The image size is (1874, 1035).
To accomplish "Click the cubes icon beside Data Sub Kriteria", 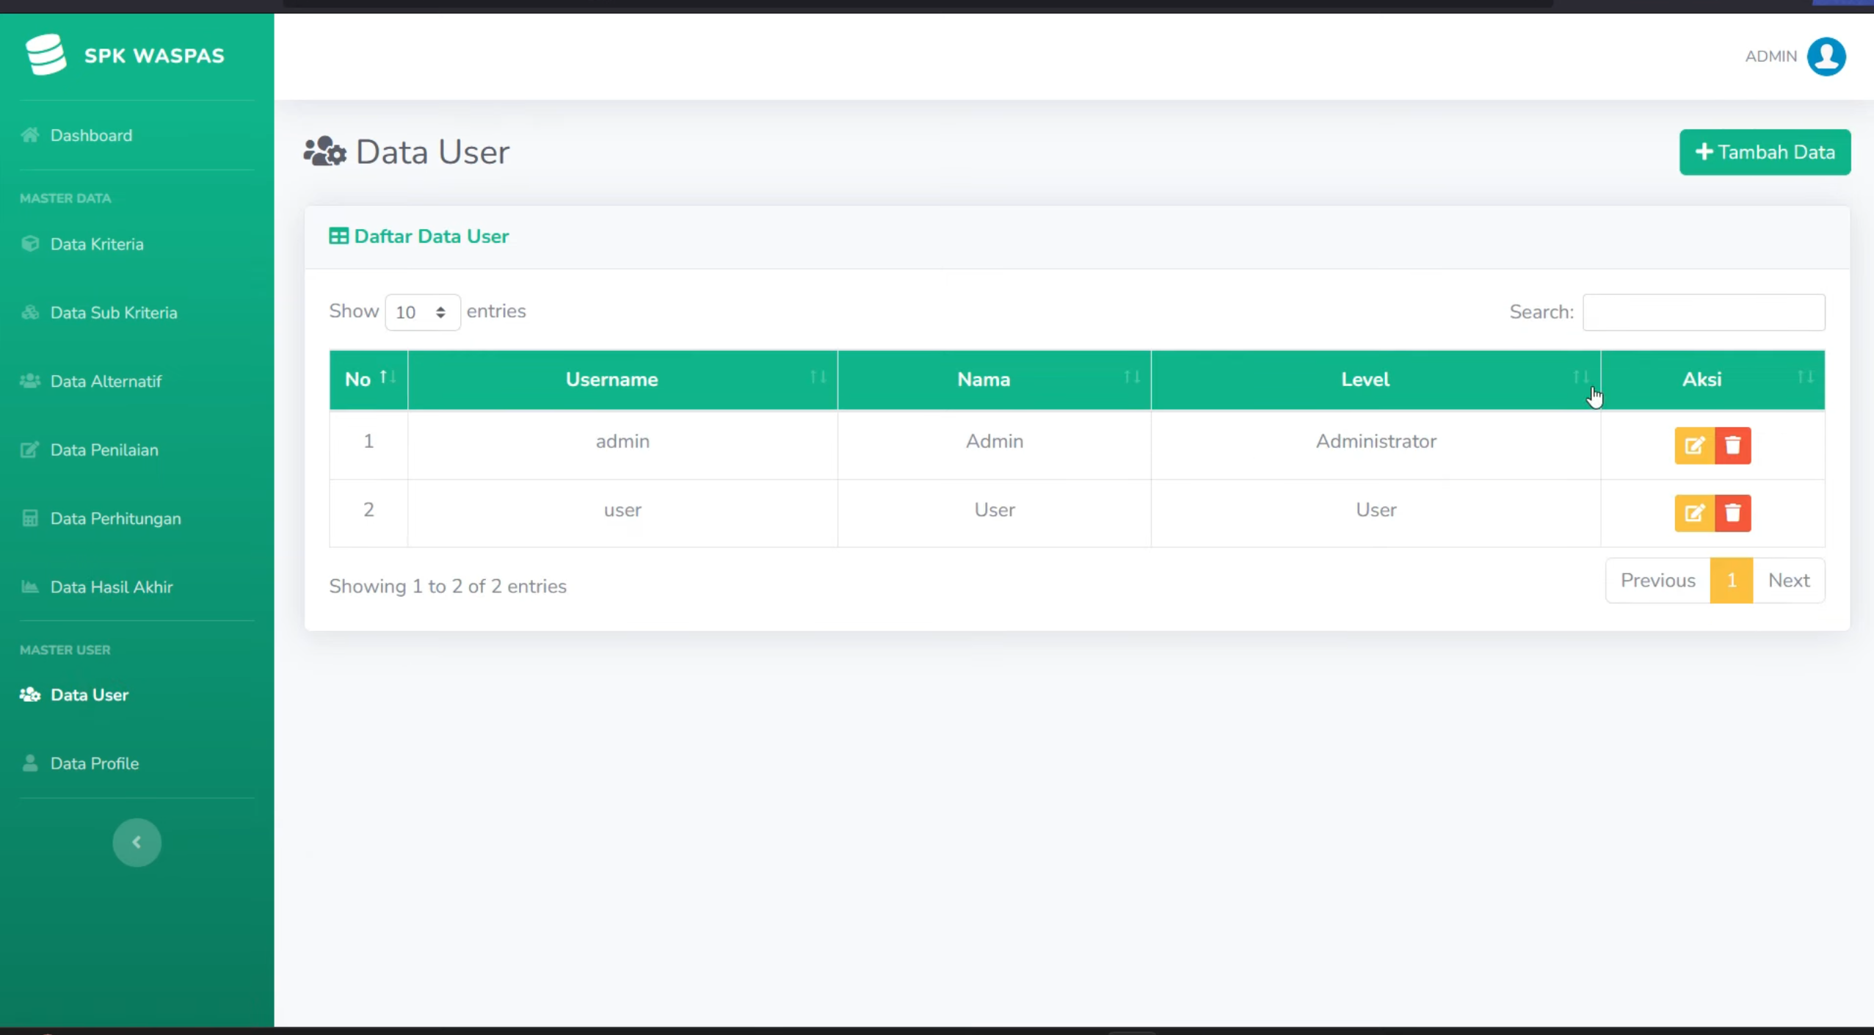I will pyautogui.click(x=30, y=313).
